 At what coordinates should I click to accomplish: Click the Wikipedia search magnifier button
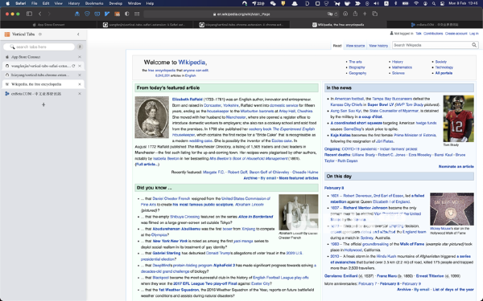(x=474, y=45)
